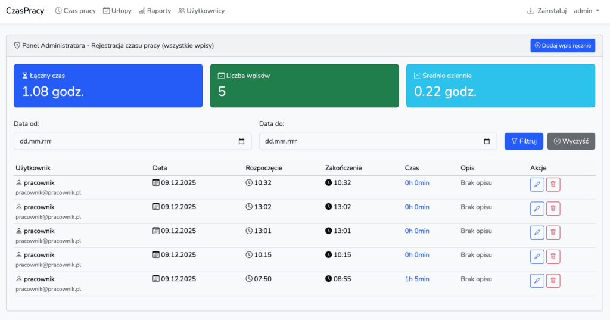The height and width of the screenshot is (320, 610).
Task: Click the Zainstaluj link
Action: [x=546, y=11]
